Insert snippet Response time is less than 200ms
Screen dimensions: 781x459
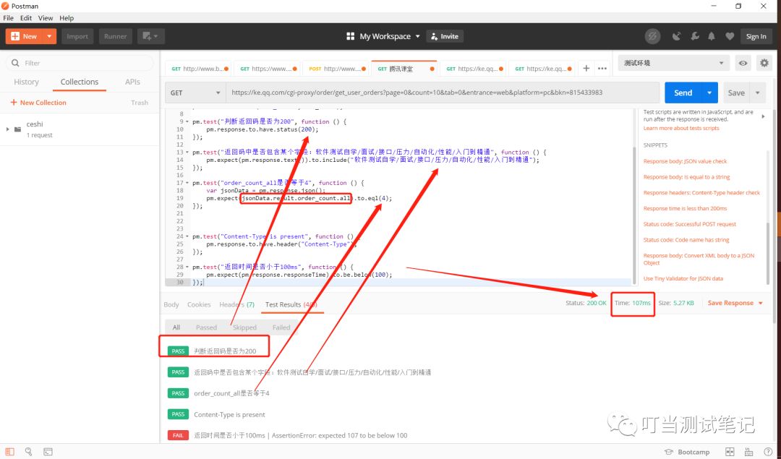click(685, 209)
